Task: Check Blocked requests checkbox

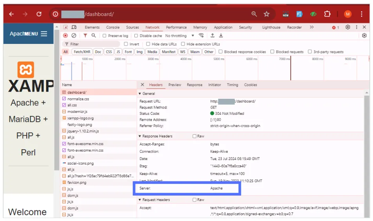Action: 272,52
